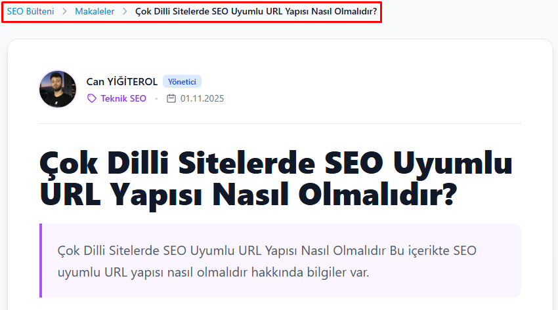Click author name Can YİĞİTEROL
This screenshot has height=310, width=558.
121,82
